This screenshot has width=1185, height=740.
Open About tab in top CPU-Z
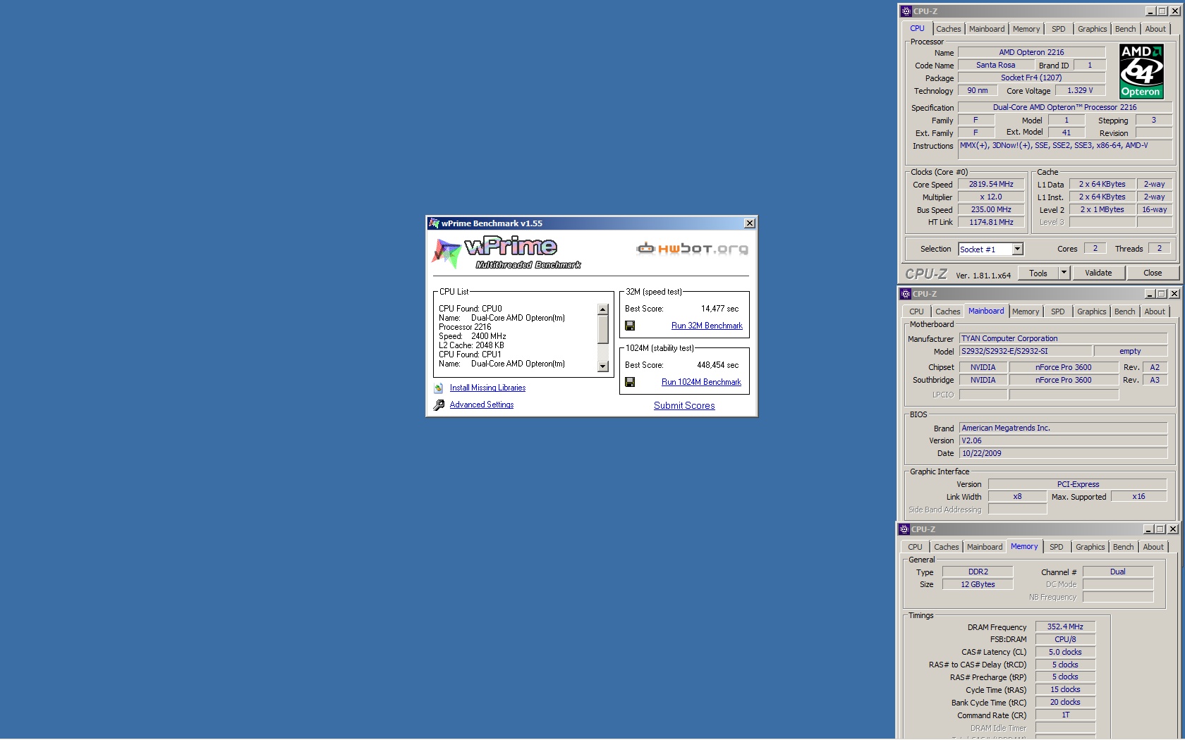point(1155,29)
